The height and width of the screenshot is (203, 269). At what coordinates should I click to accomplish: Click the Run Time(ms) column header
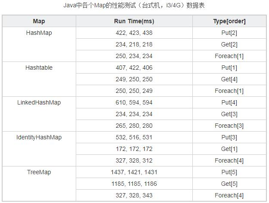(134, 21)
